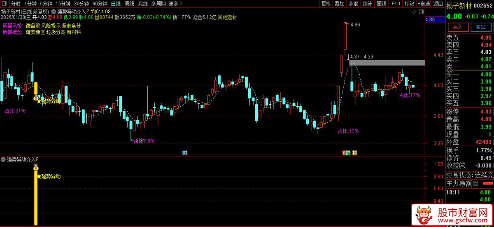Viewport: 494px width, 227px height.
Task: Click the 涨停 limit-up value 4.43
Action: click(486, 112)
